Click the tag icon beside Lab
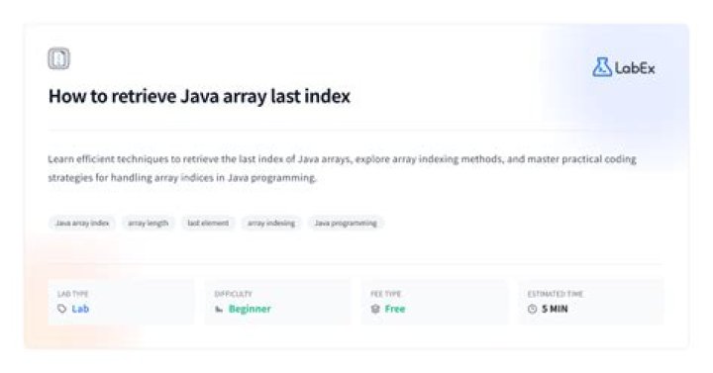 pyautogui.click(x=61, y=309)
